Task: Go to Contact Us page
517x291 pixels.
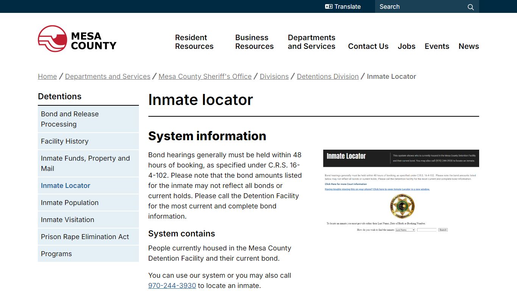Action: [368, 46]
